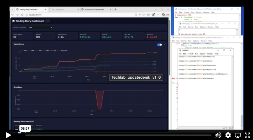Click the cast to screen icon
This screenshot has width=253, height=140.
[x=238, y=135]
